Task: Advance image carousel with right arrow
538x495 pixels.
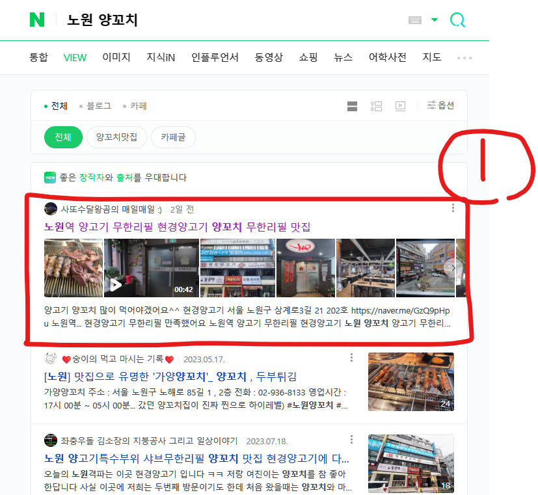Action: (x=453, y=268)
